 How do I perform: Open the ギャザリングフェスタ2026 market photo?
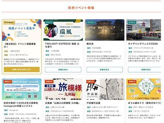[144, 30]
